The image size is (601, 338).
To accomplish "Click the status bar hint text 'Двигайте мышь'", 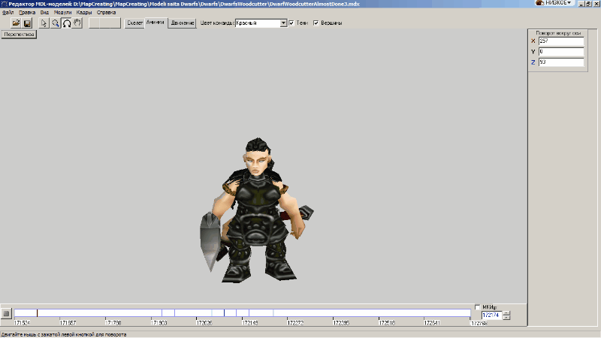I will click(64, 334).
